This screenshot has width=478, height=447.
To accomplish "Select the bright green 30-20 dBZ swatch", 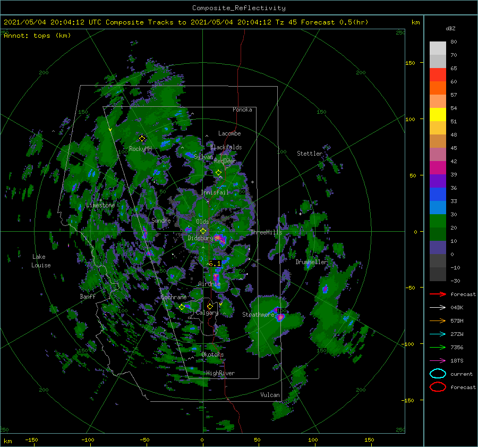I will tap(438, 221).
